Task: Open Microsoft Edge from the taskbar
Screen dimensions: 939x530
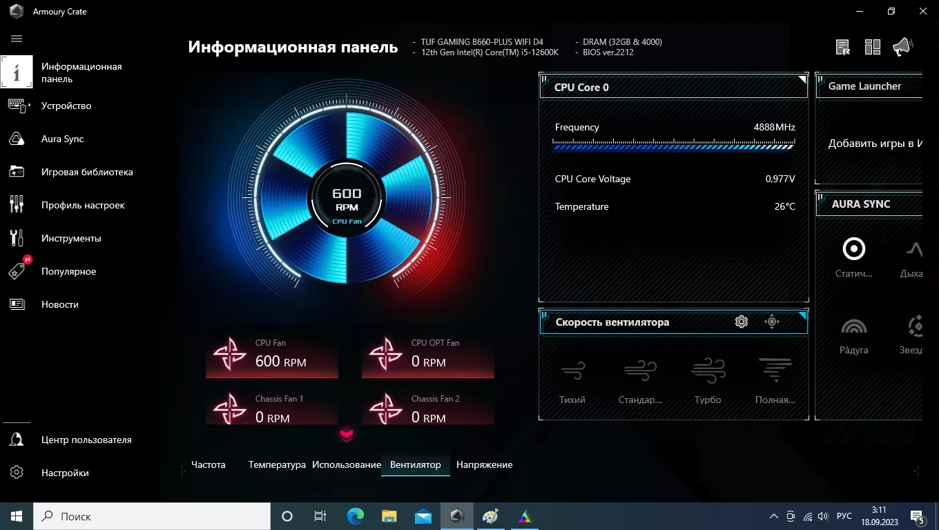Action: (x=355, y=516)
